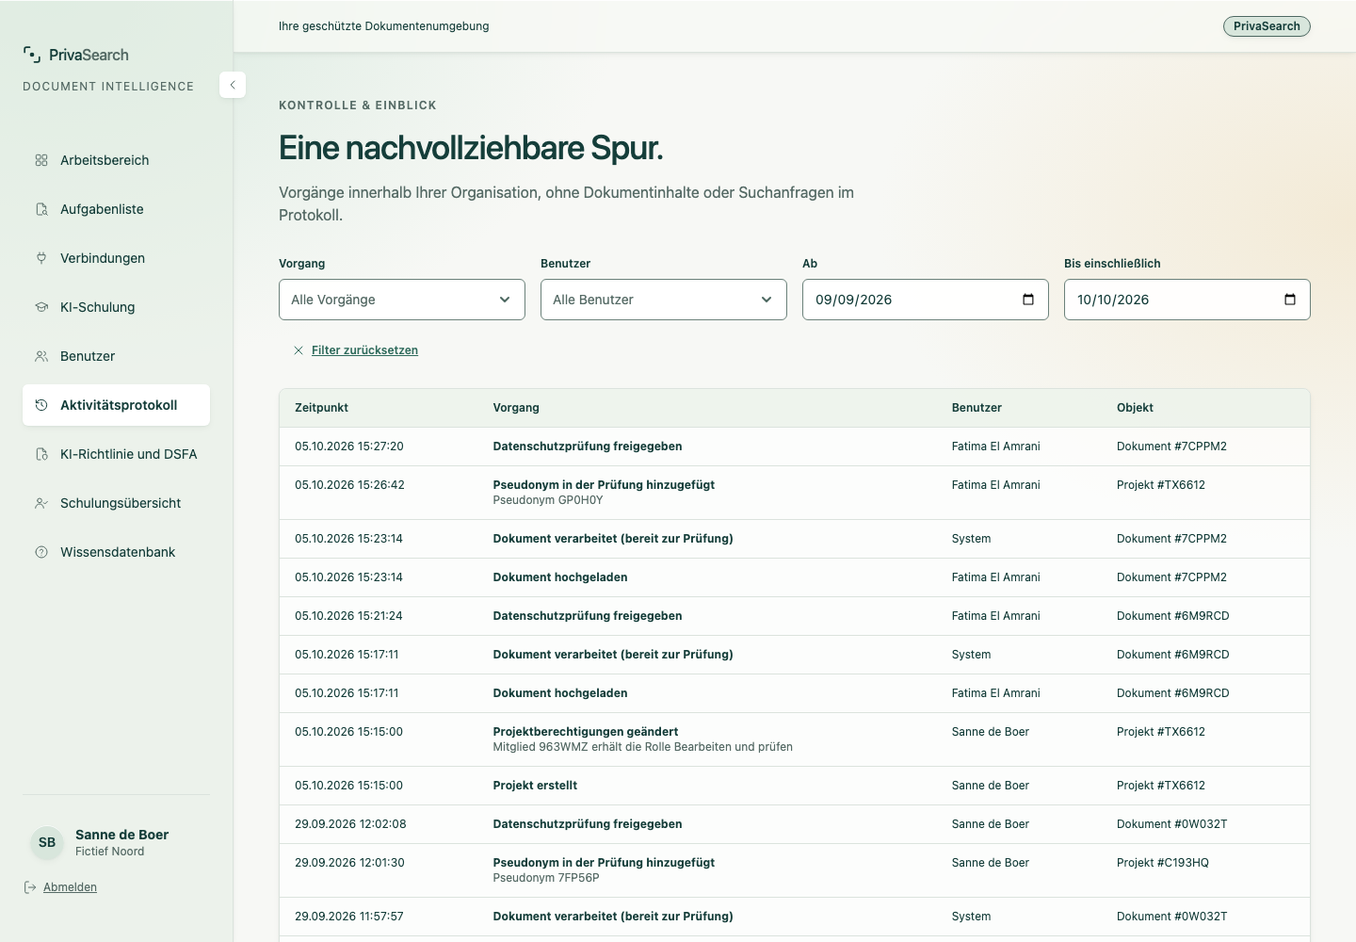The image size is (1356, 942).
Task: Click the SB user avatar
Action: click(47, 842)
